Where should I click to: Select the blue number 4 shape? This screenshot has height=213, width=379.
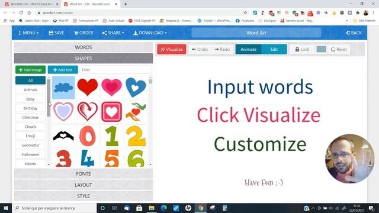(88, 158)
